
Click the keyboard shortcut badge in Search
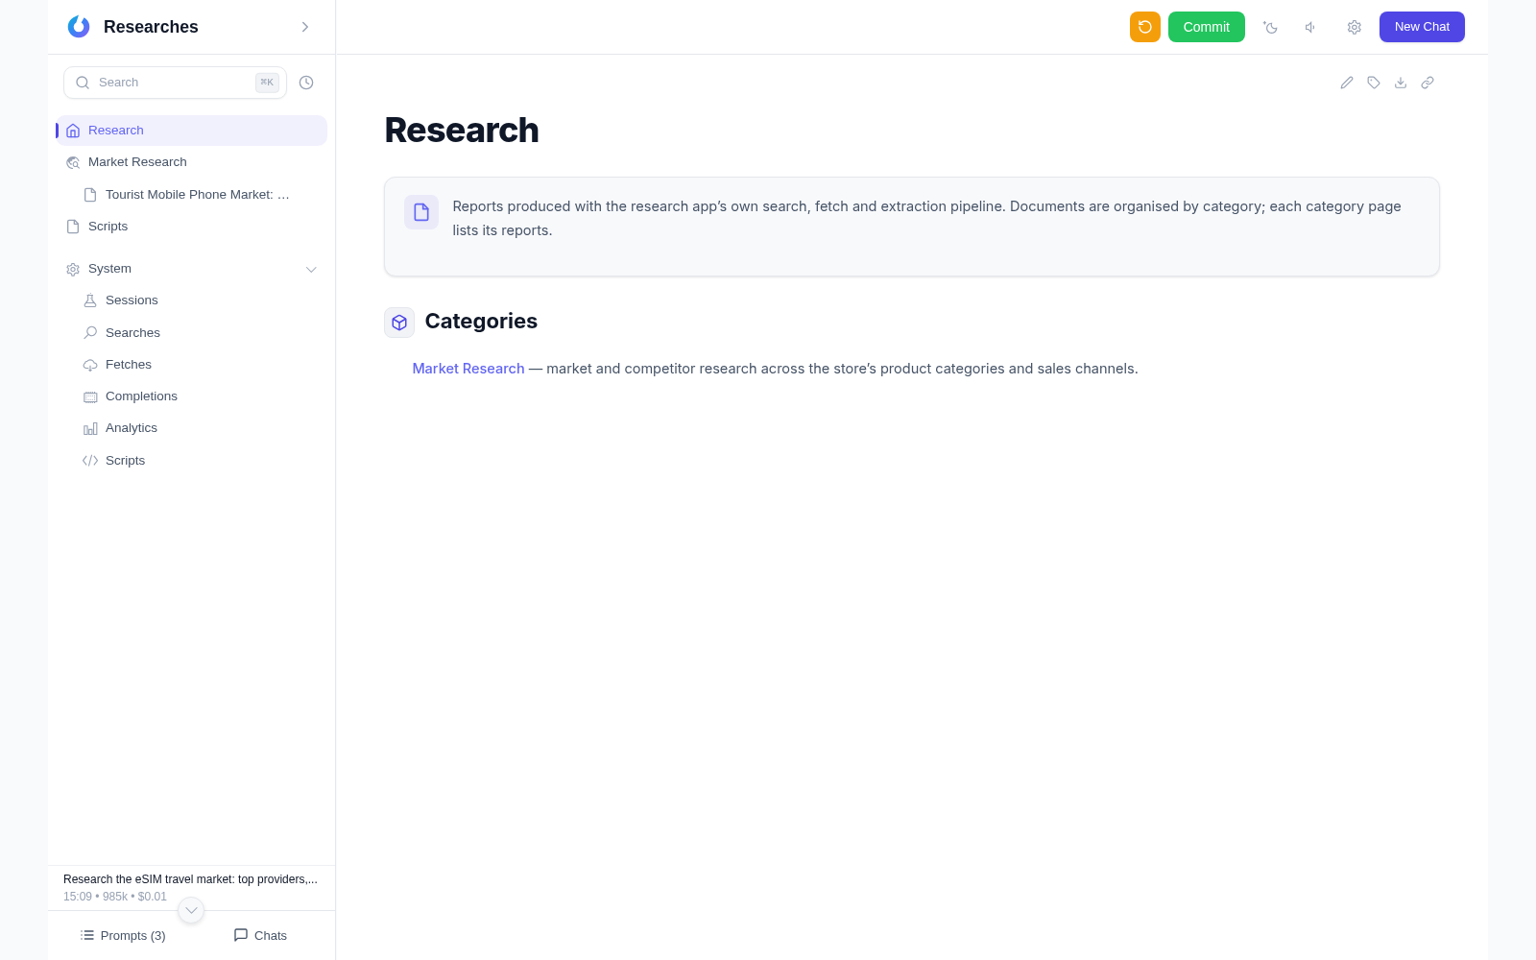(267, 83)
